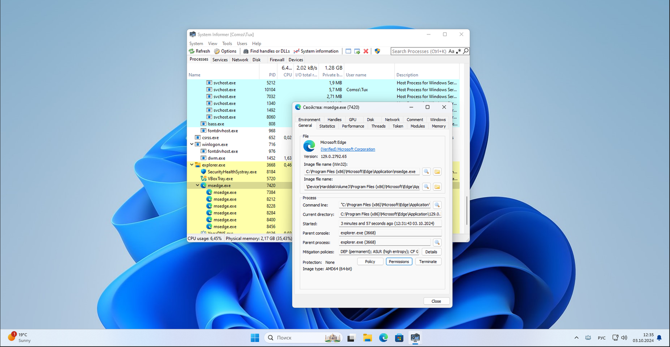Click the shield icon in toolbar
This screenshot has width=670, height=347.
tap(377, 51)
